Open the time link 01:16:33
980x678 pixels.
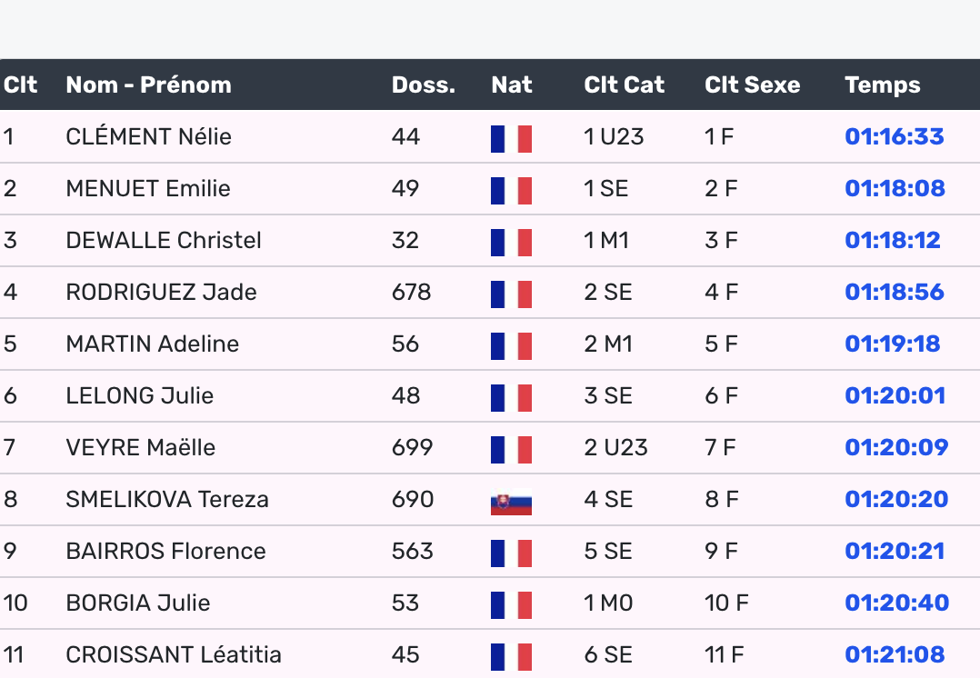[x=894, y=137]
